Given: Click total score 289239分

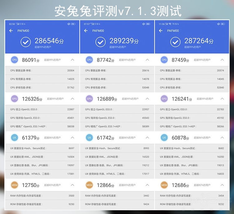Looking at the screenshot, I should point(124,41).
